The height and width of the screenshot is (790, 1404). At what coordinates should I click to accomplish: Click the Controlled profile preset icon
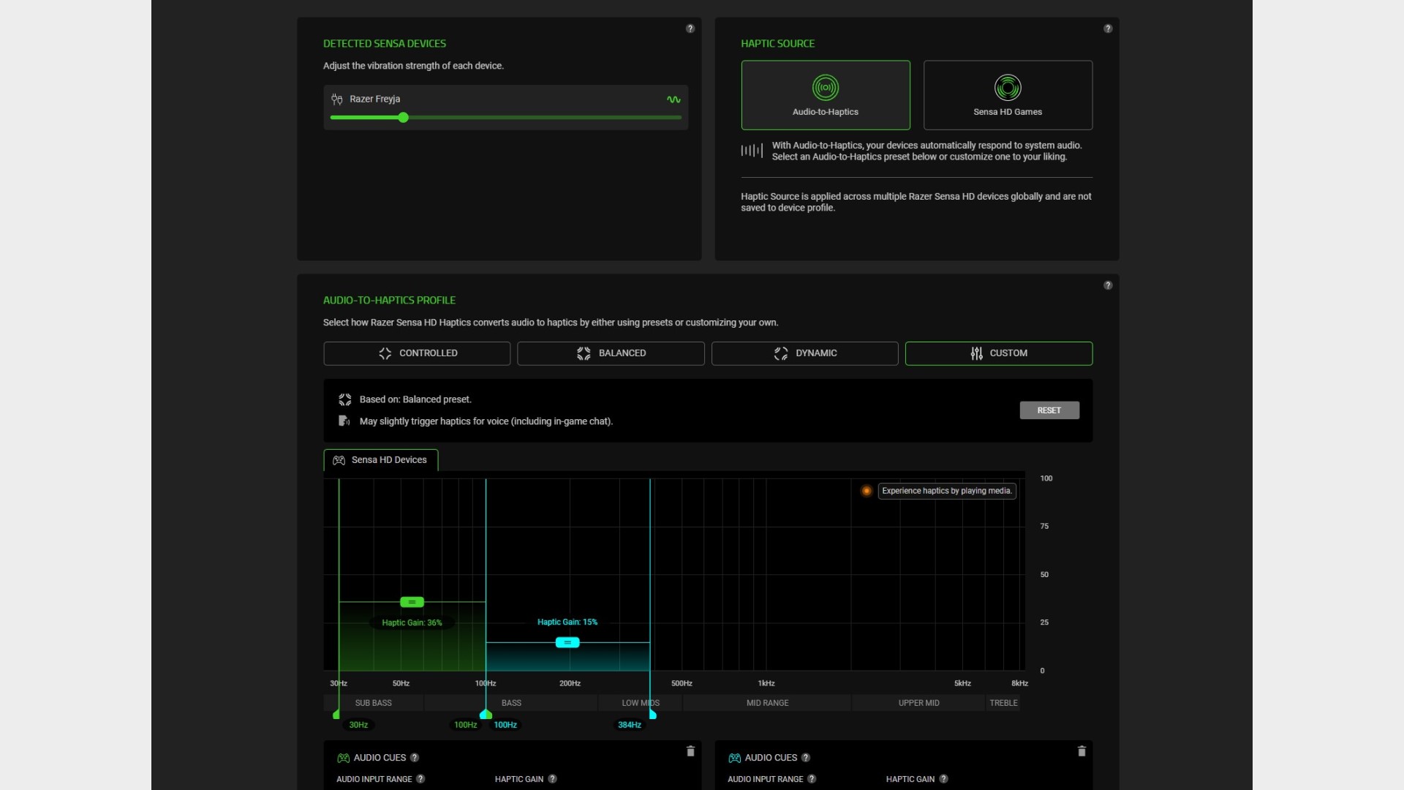click(384, 353)
